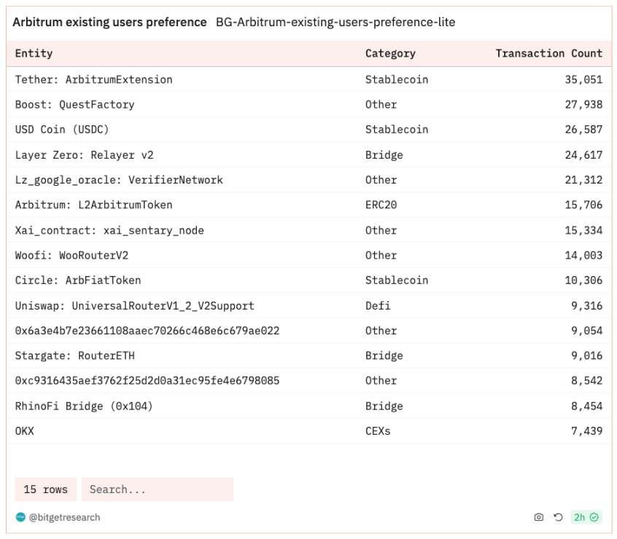617x539 pixels.
Task: Click the OKX entity cell
Action: 24,431
